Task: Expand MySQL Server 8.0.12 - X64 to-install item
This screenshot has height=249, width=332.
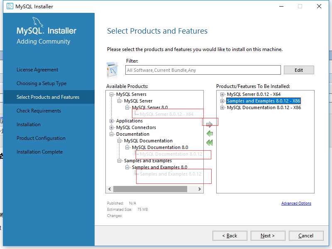Action: (222, 95)
